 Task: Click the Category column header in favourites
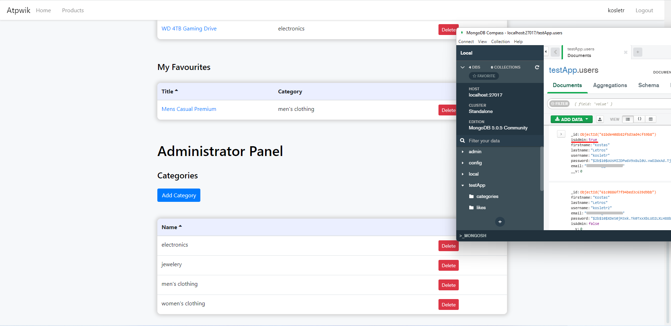(290, 91)
